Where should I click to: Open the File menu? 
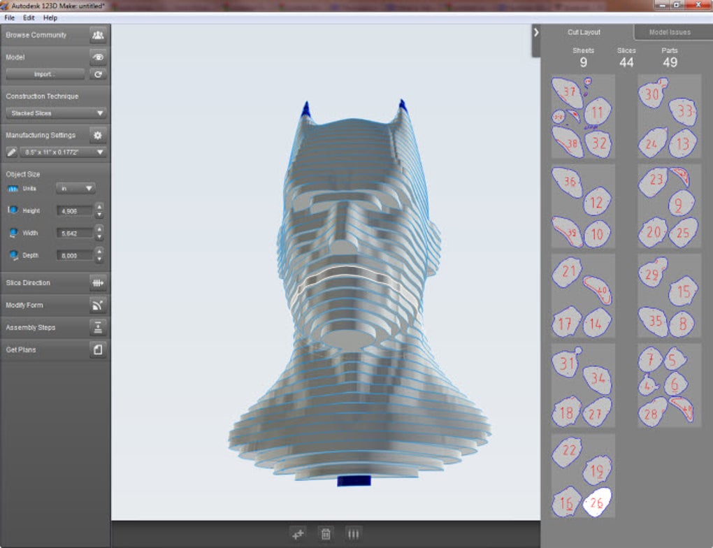10,17
